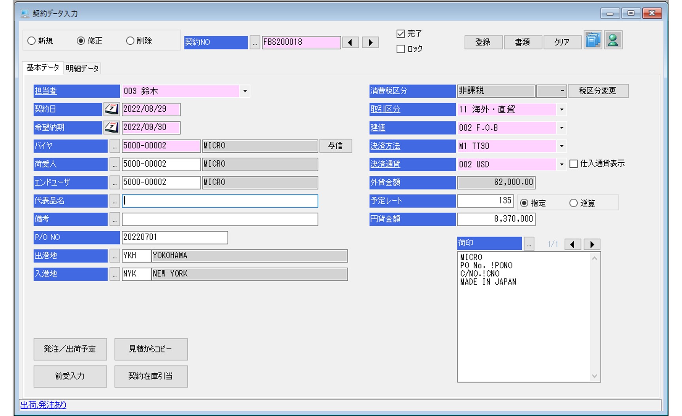
Task: Click 契約在庫引当 button
Action: [151, 376]
